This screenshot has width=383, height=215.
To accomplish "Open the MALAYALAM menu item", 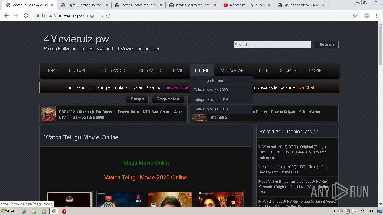I will click(x=232, y=70).
